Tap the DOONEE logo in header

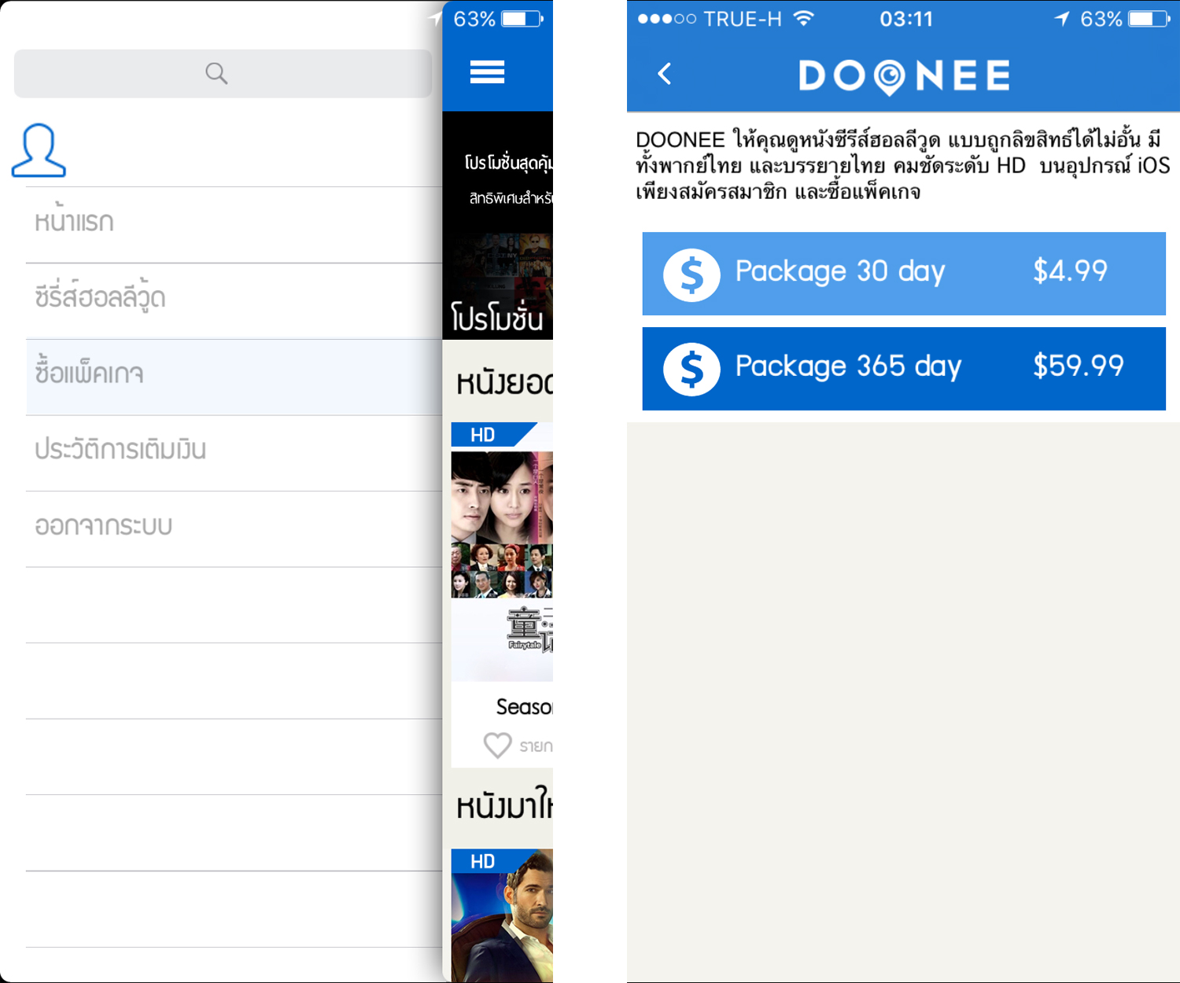coord(905,76)
